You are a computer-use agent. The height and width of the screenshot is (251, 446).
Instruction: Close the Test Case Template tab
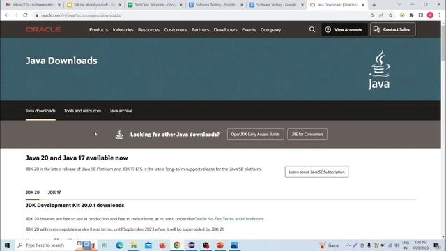[x=180, y=5]
